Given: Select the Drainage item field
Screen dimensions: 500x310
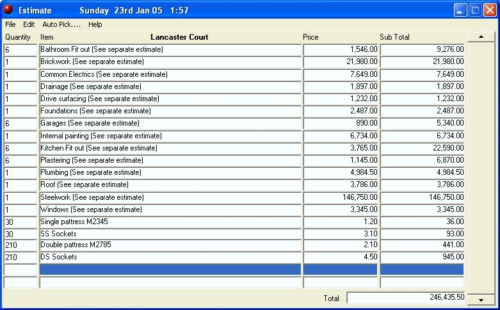Looking at the screenshot, I should 170,86.
